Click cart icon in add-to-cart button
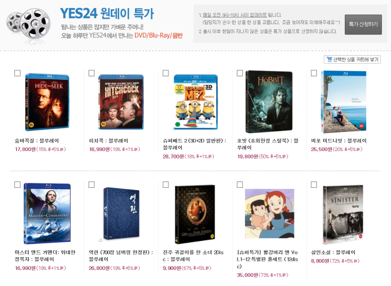Viewport: 391px width, 286px height. [329, 60]
